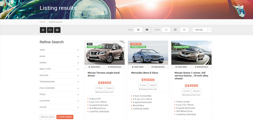The height and width of the screenshot is (121, 253).
Task: Click 'Listed by Dealer' text
Action: click(x=141, y=108)
